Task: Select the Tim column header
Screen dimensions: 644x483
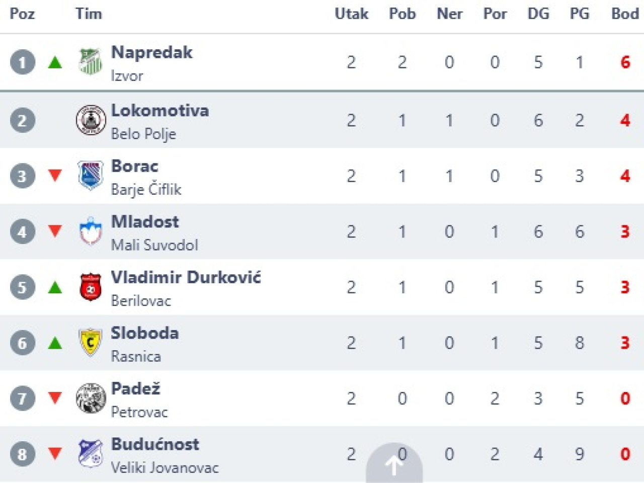Action: [89, 14]
